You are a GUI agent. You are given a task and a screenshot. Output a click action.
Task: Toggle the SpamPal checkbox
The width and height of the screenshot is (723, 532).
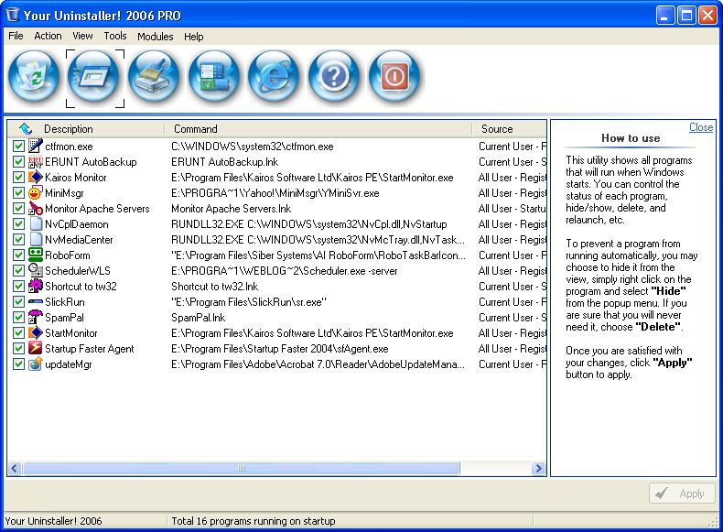(x=18, y=318)
